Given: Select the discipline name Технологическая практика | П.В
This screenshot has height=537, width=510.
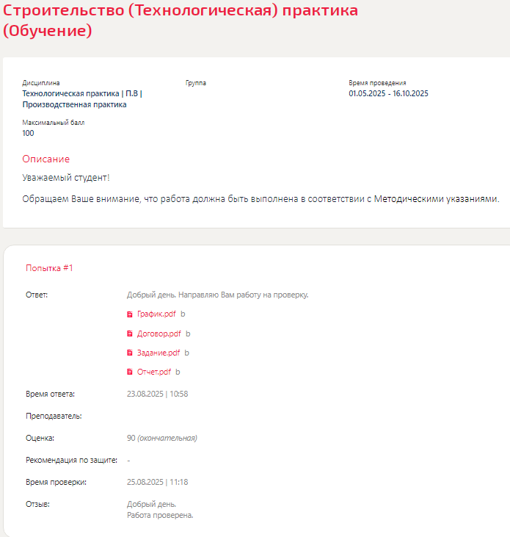Looking at the screenshot, I should click(x=82, y=93).
